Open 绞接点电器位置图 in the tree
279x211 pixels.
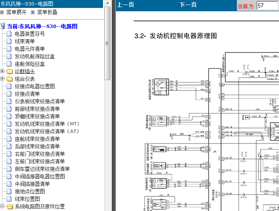[x=35, y=86]
